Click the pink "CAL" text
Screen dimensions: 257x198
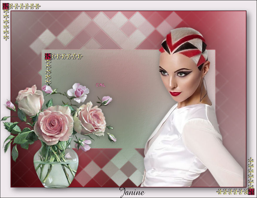click(x=101, y=85)
